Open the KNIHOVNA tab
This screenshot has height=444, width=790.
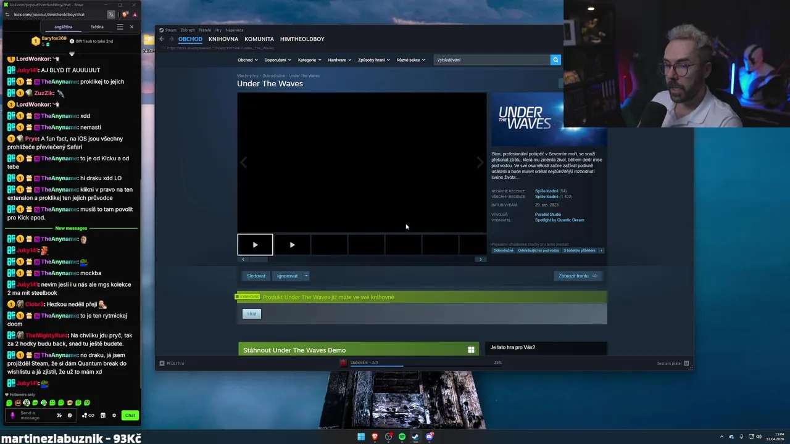[x=223, y=39]
